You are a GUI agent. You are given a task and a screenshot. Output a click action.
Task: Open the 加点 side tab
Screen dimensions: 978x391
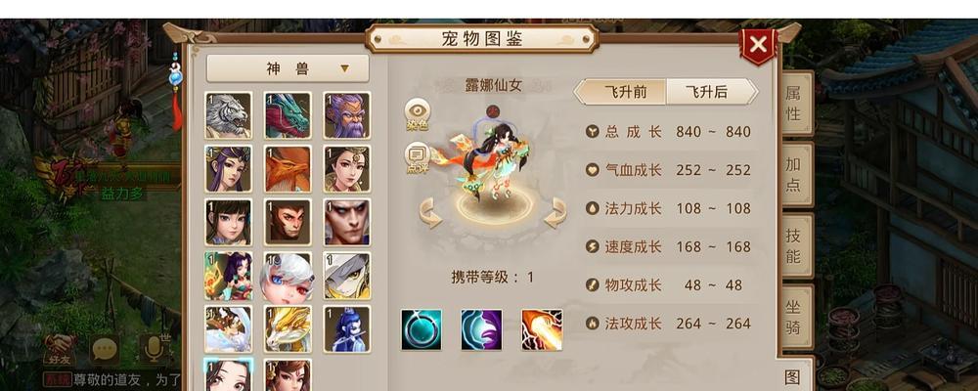[x=795, y=175]
